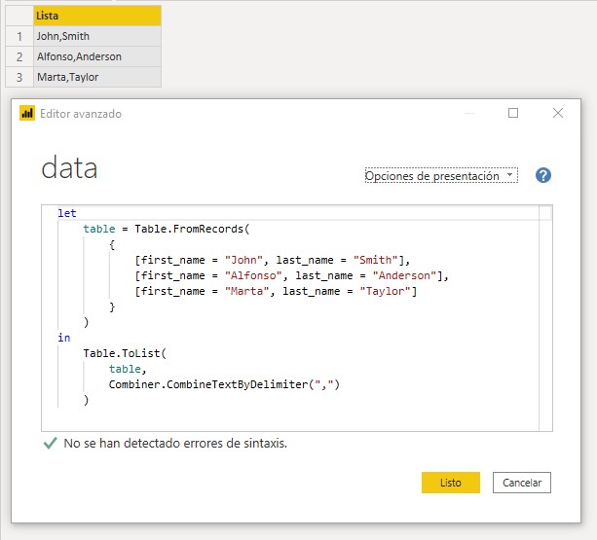Click row number 2 in the preview
597x540 pixels.
pyautogui.click(x=19, y=56)
